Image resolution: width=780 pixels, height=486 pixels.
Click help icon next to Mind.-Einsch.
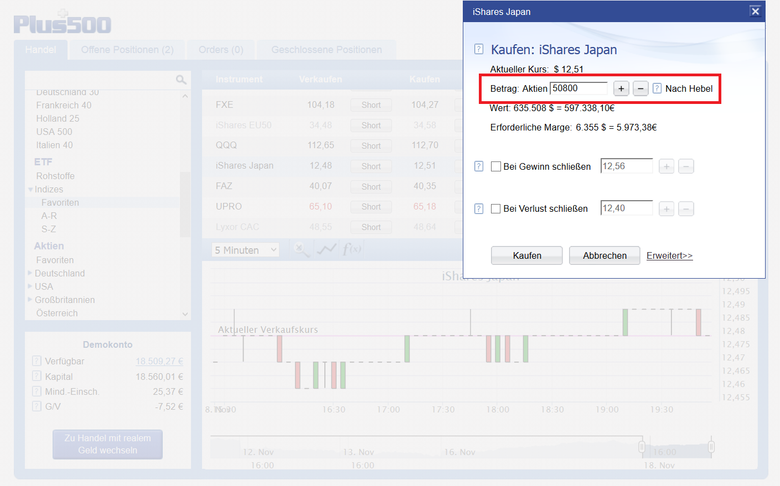[x=37, y=391]
